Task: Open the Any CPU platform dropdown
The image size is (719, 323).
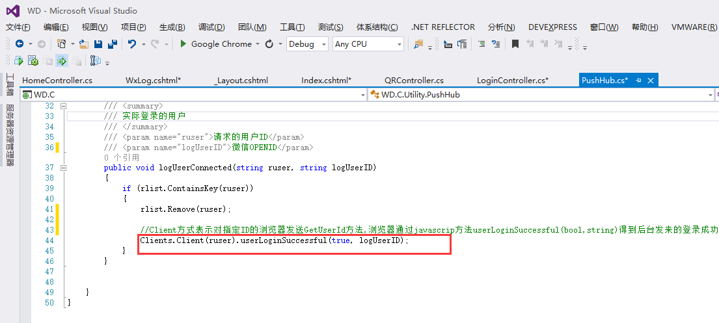Action: pyautogui.click(x=368, y=44)
